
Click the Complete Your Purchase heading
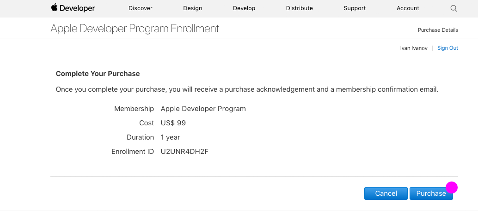click(98, 74)
